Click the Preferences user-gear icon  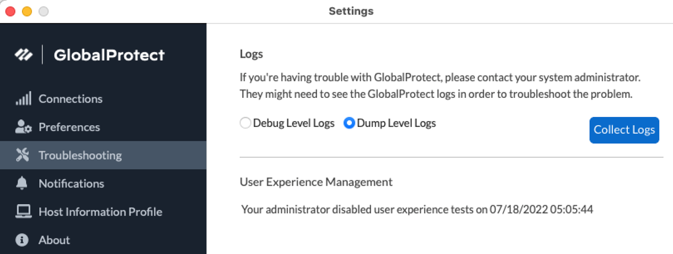[x=23, y=127]
